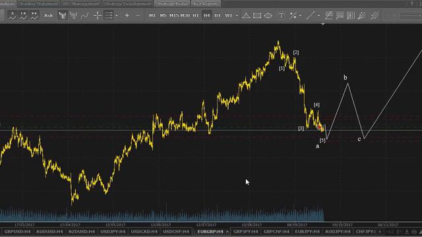
Task: Select the percent measurement tool
Action: [293, 15]
